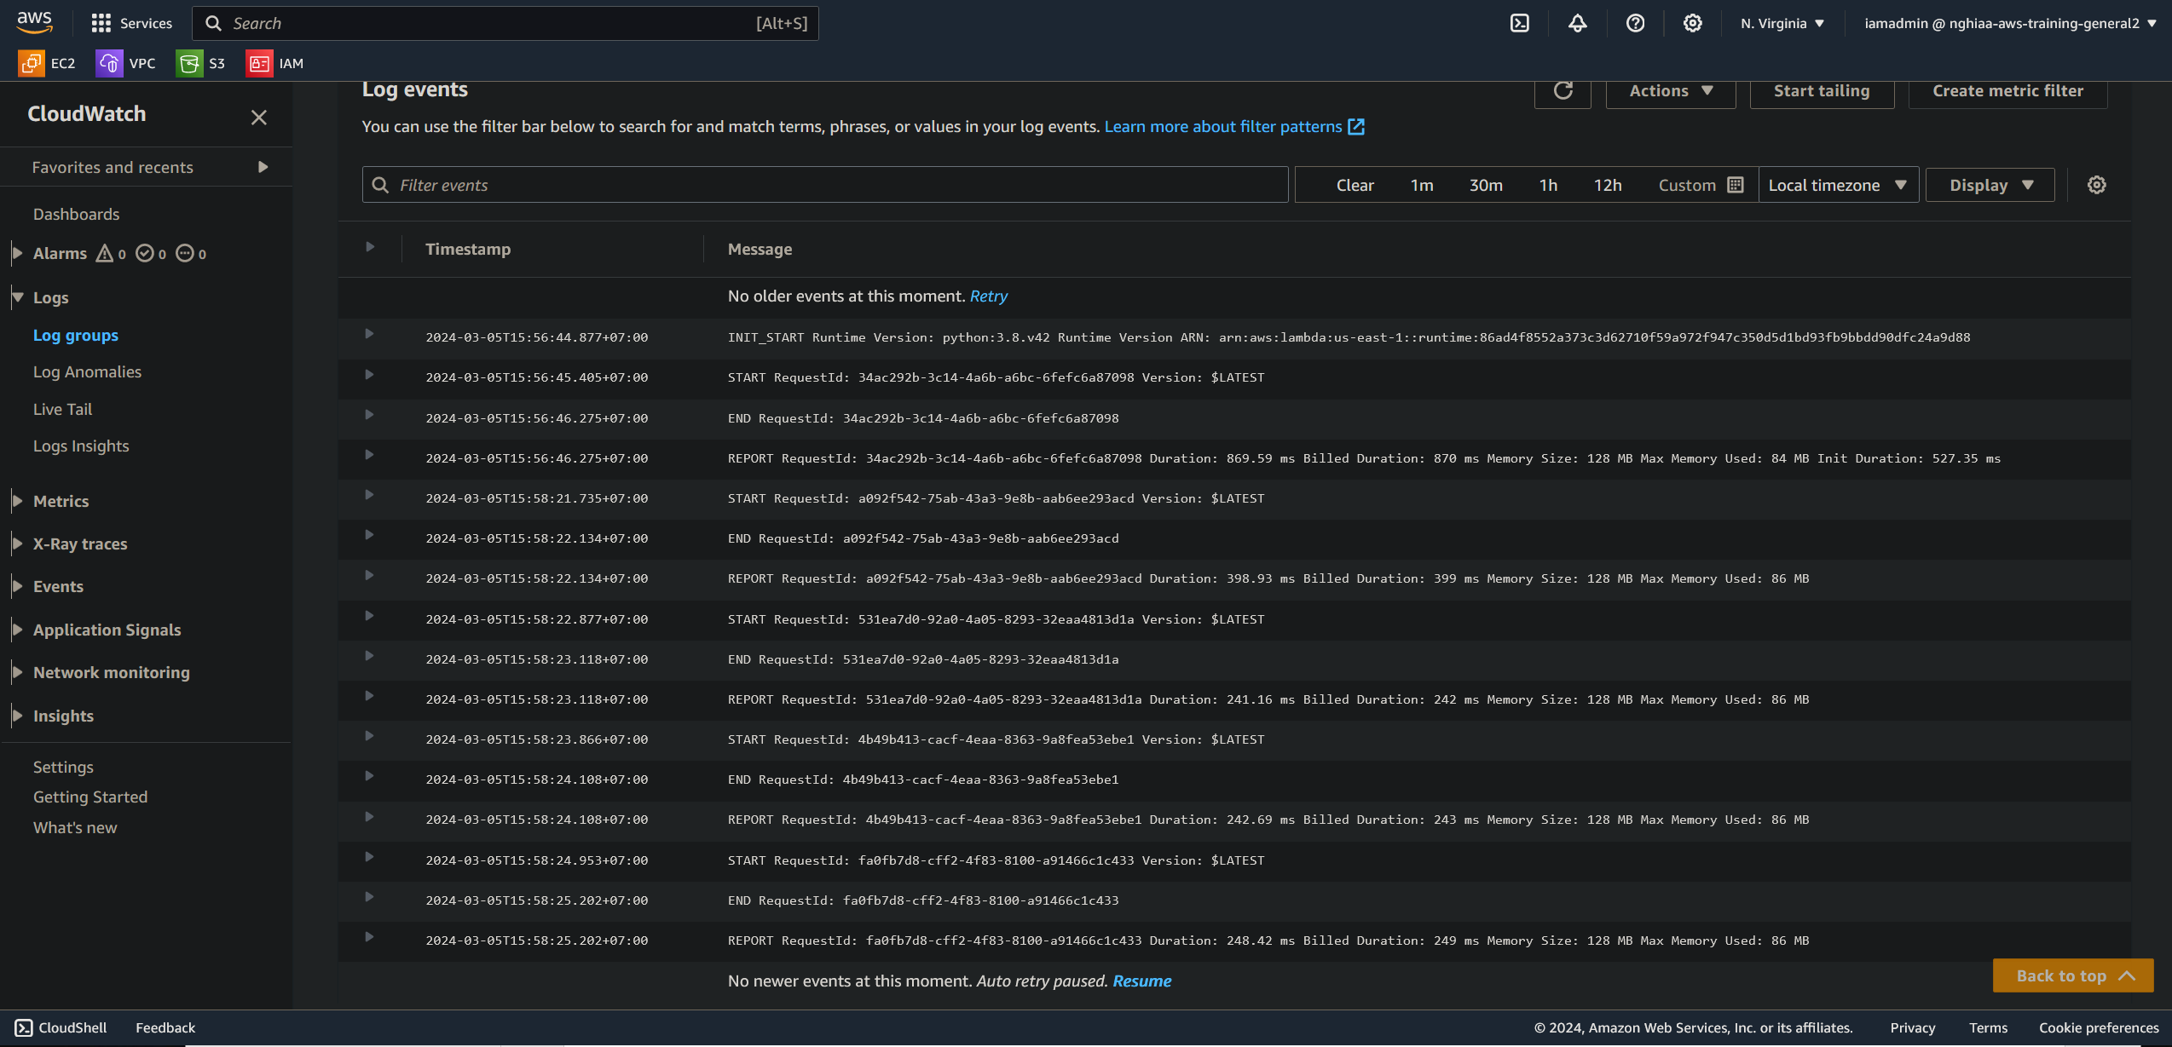Open CloudShell from top bar icon

click(1520, 23)
